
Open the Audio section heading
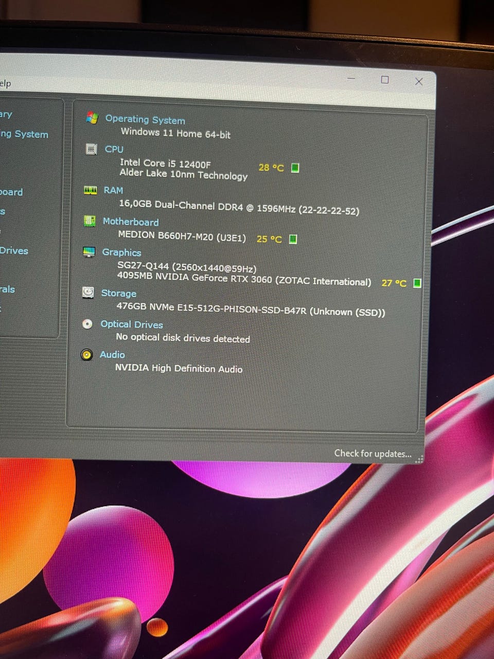[112, 355]
